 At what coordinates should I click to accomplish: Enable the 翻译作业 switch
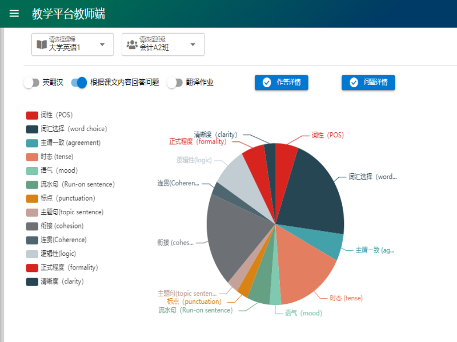click(x=174, y=83)
